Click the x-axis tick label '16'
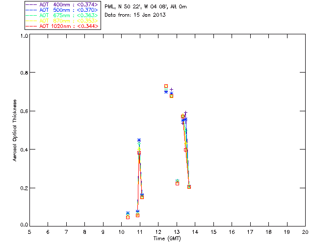Viewport: 314px width, 251px height. [232, 232]
